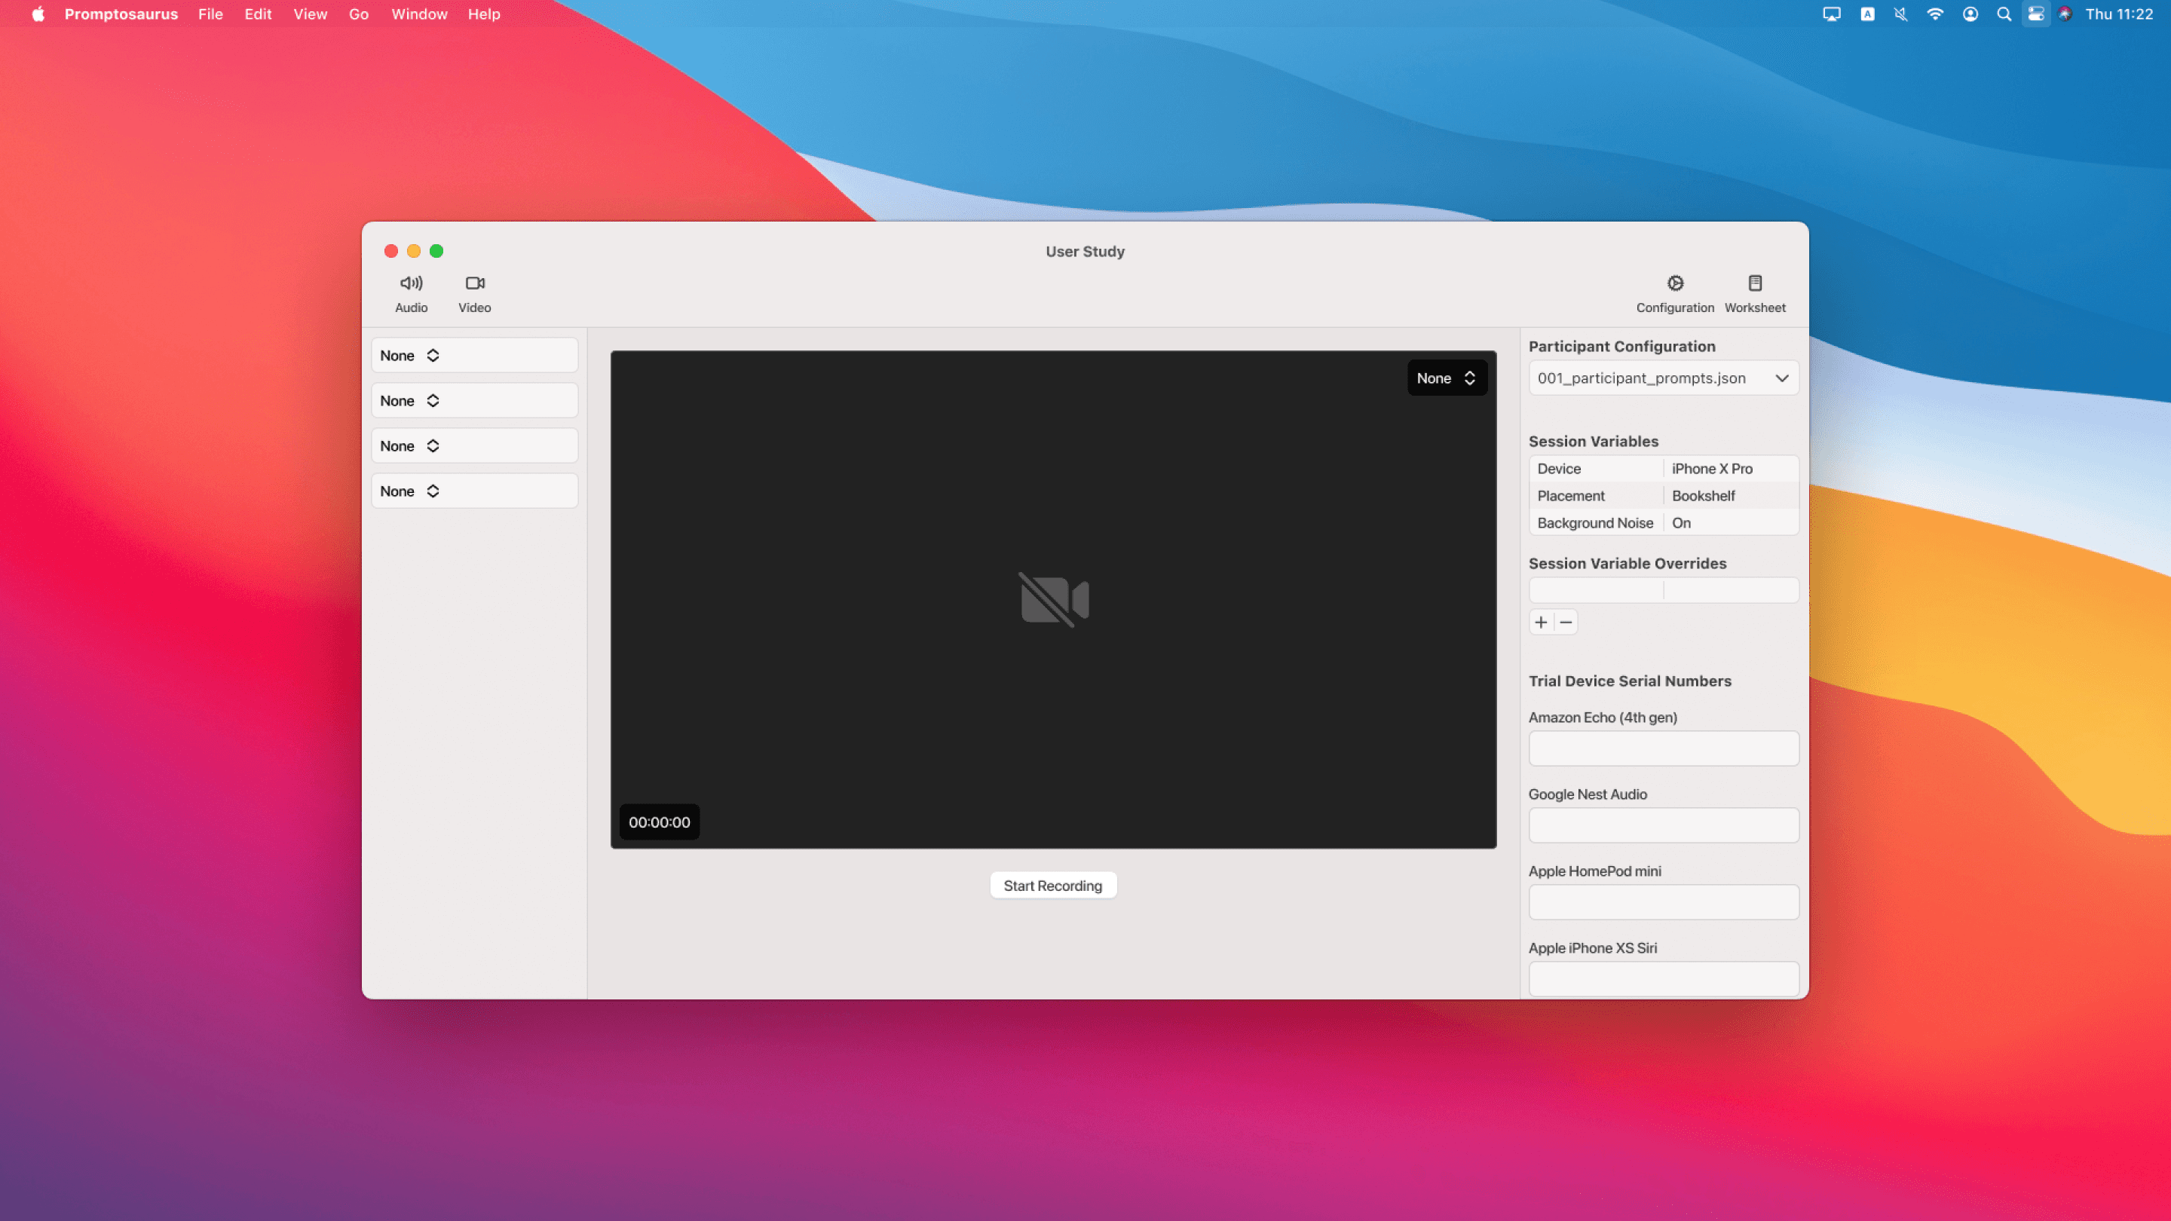This screenshot has width=2171, height=1221.
Task: Click the minus button to remove override
Action: coord(1566,623)
